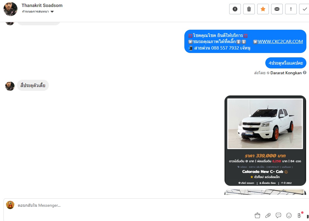This screenshot has width=309, height=221.
Task: Click the greeting message with hotline 088 557 7932
Action: [245, 41]
